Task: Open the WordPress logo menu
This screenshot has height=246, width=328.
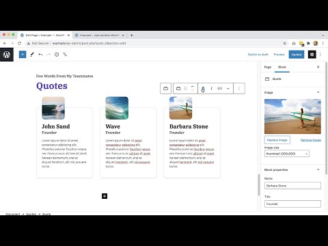Action: 7,55
